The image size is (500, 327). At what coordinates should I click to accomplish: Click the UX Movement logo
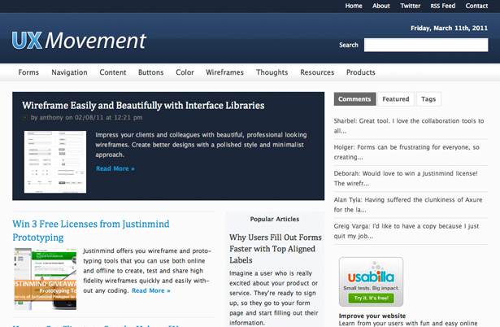79,41
